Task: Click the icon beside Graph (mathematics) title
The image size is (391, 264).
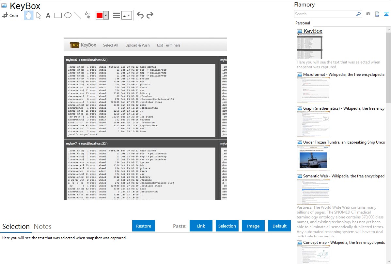Action: [x=299, y=108]
